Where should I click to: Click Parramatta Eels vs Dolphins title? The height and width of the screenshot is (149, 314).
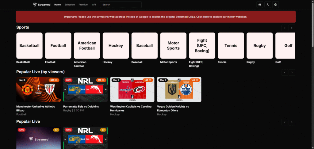[81, 107]
